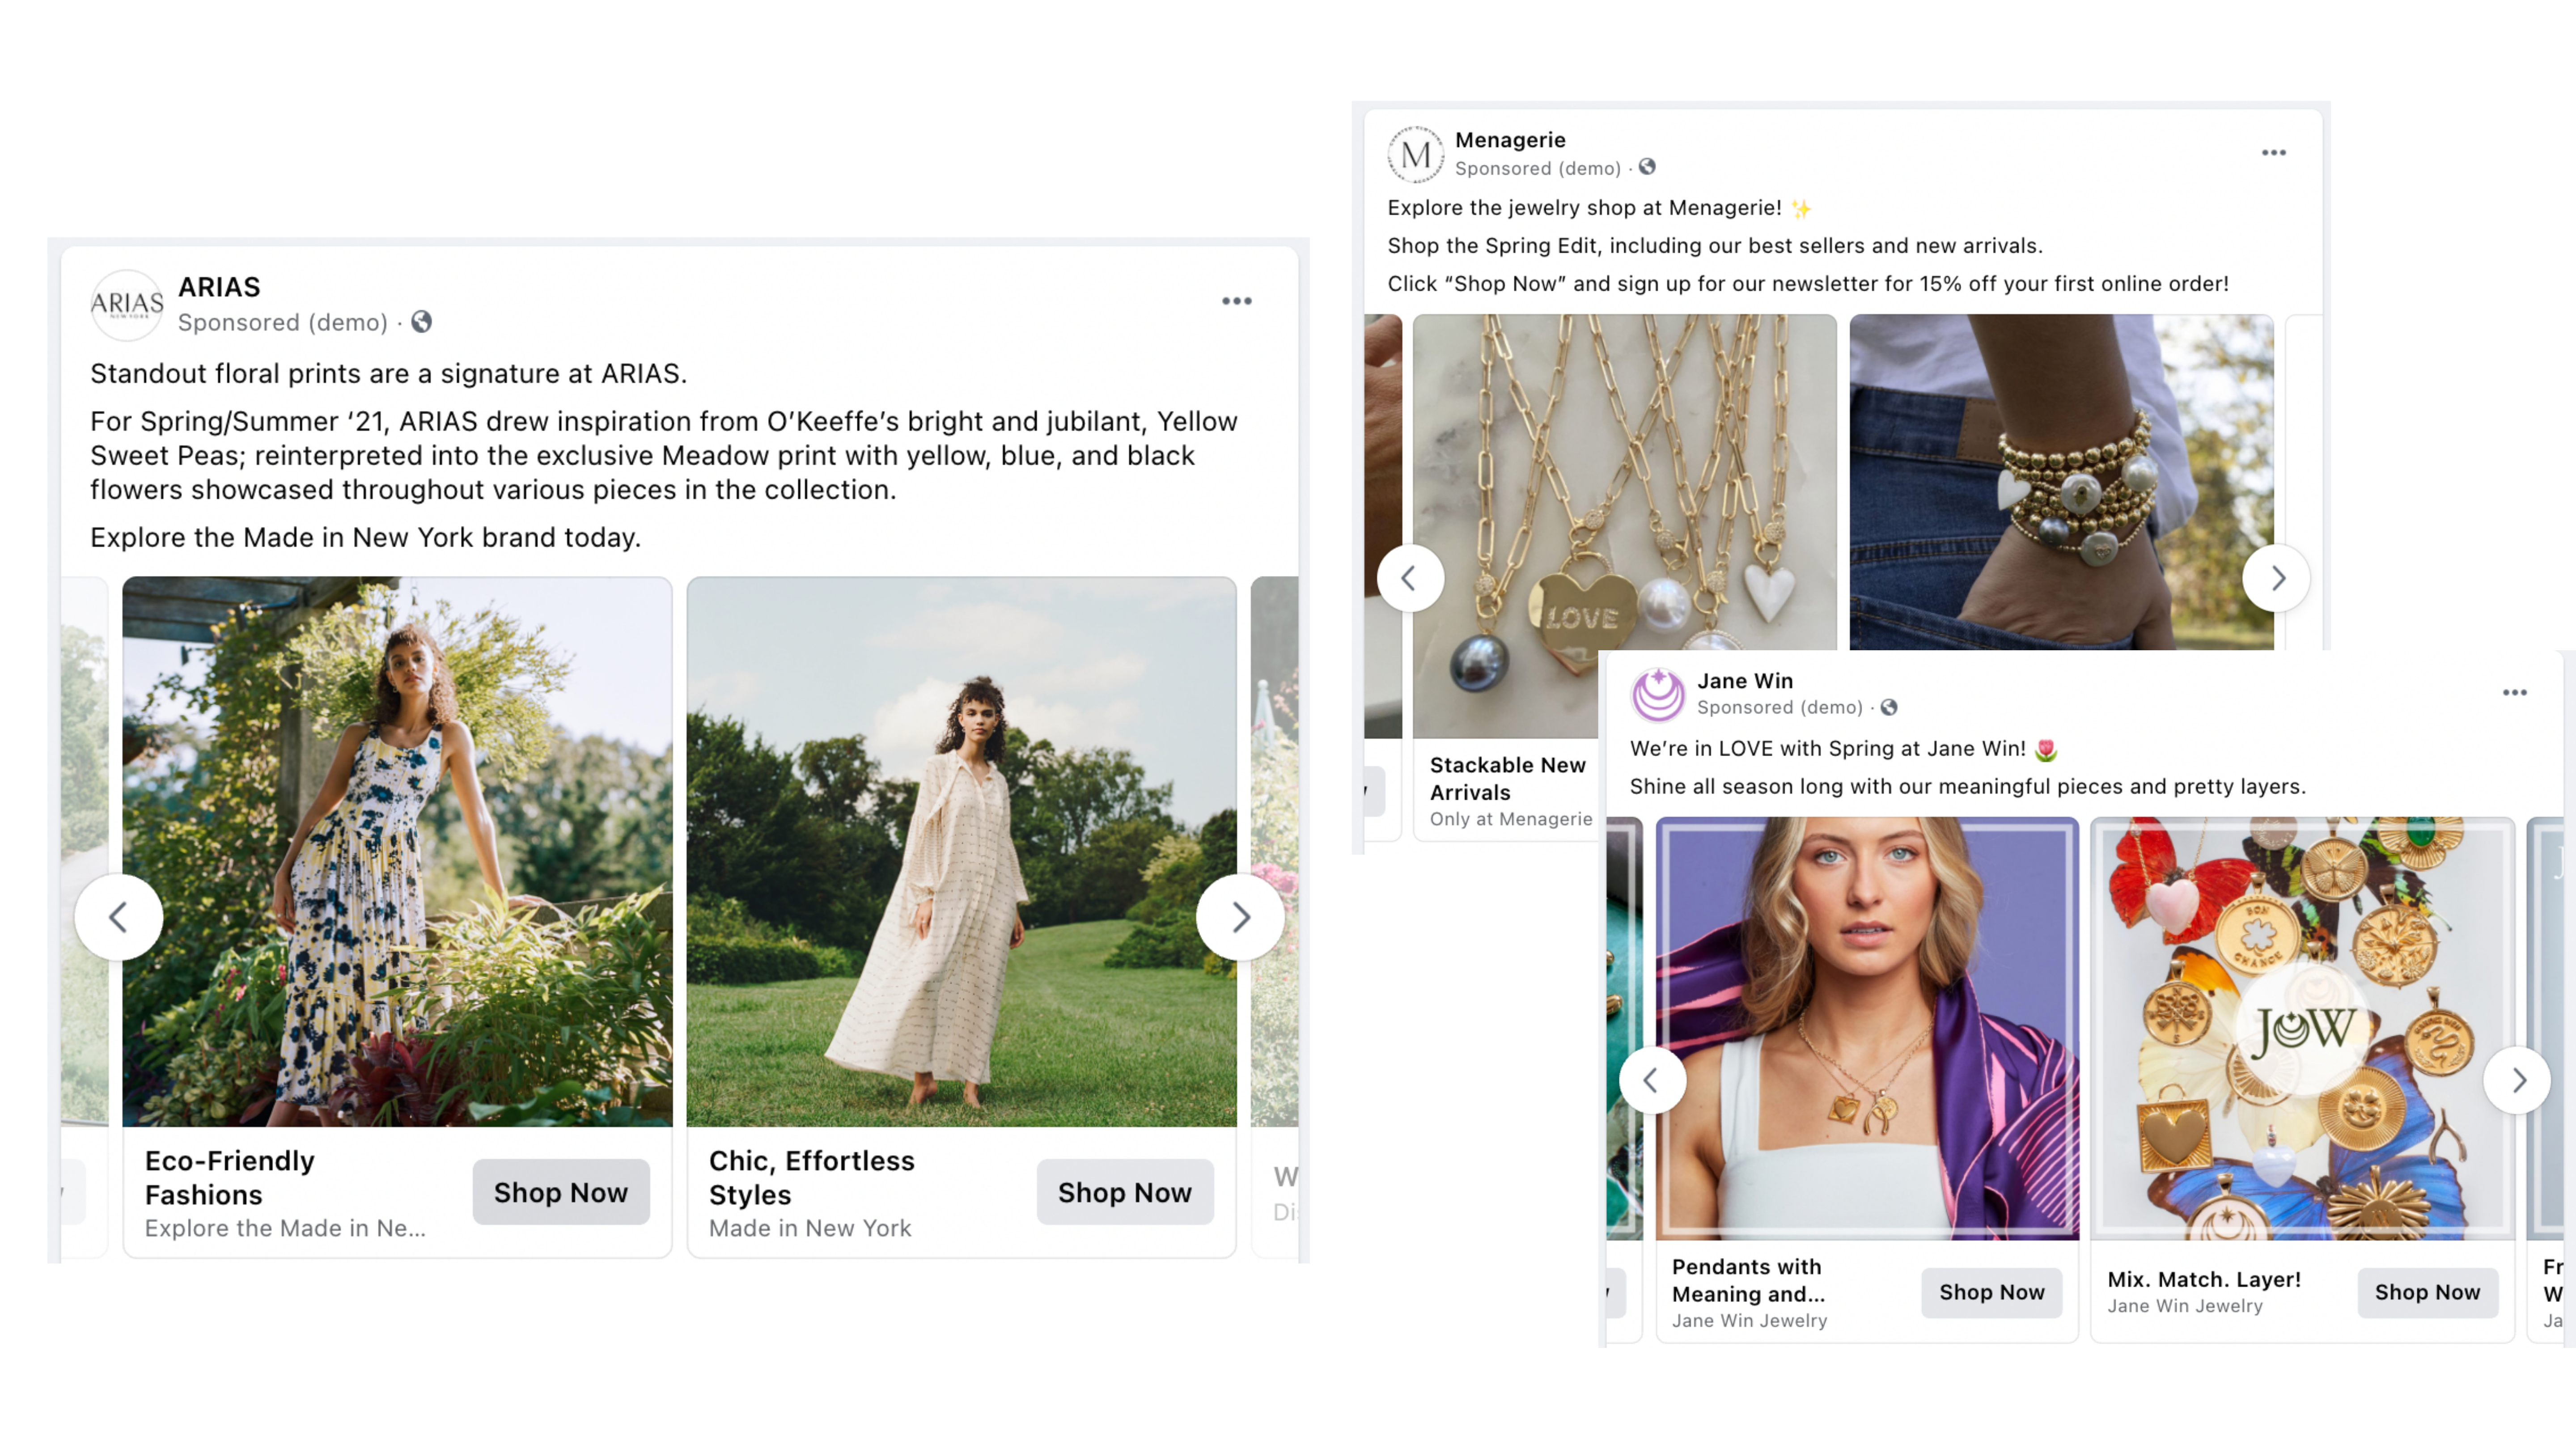2576x1449 pixels.
Task: Click Shine all season long caption line
Action: pos(1968,787)
